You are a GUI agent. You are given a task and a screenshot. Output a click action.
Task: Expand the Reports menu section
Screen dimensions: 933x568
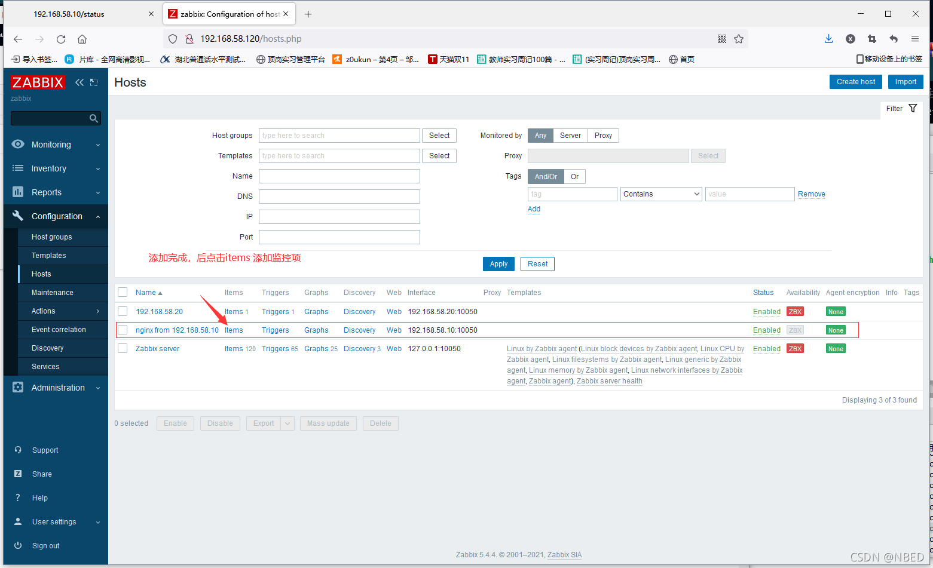(x=98, y=192)
